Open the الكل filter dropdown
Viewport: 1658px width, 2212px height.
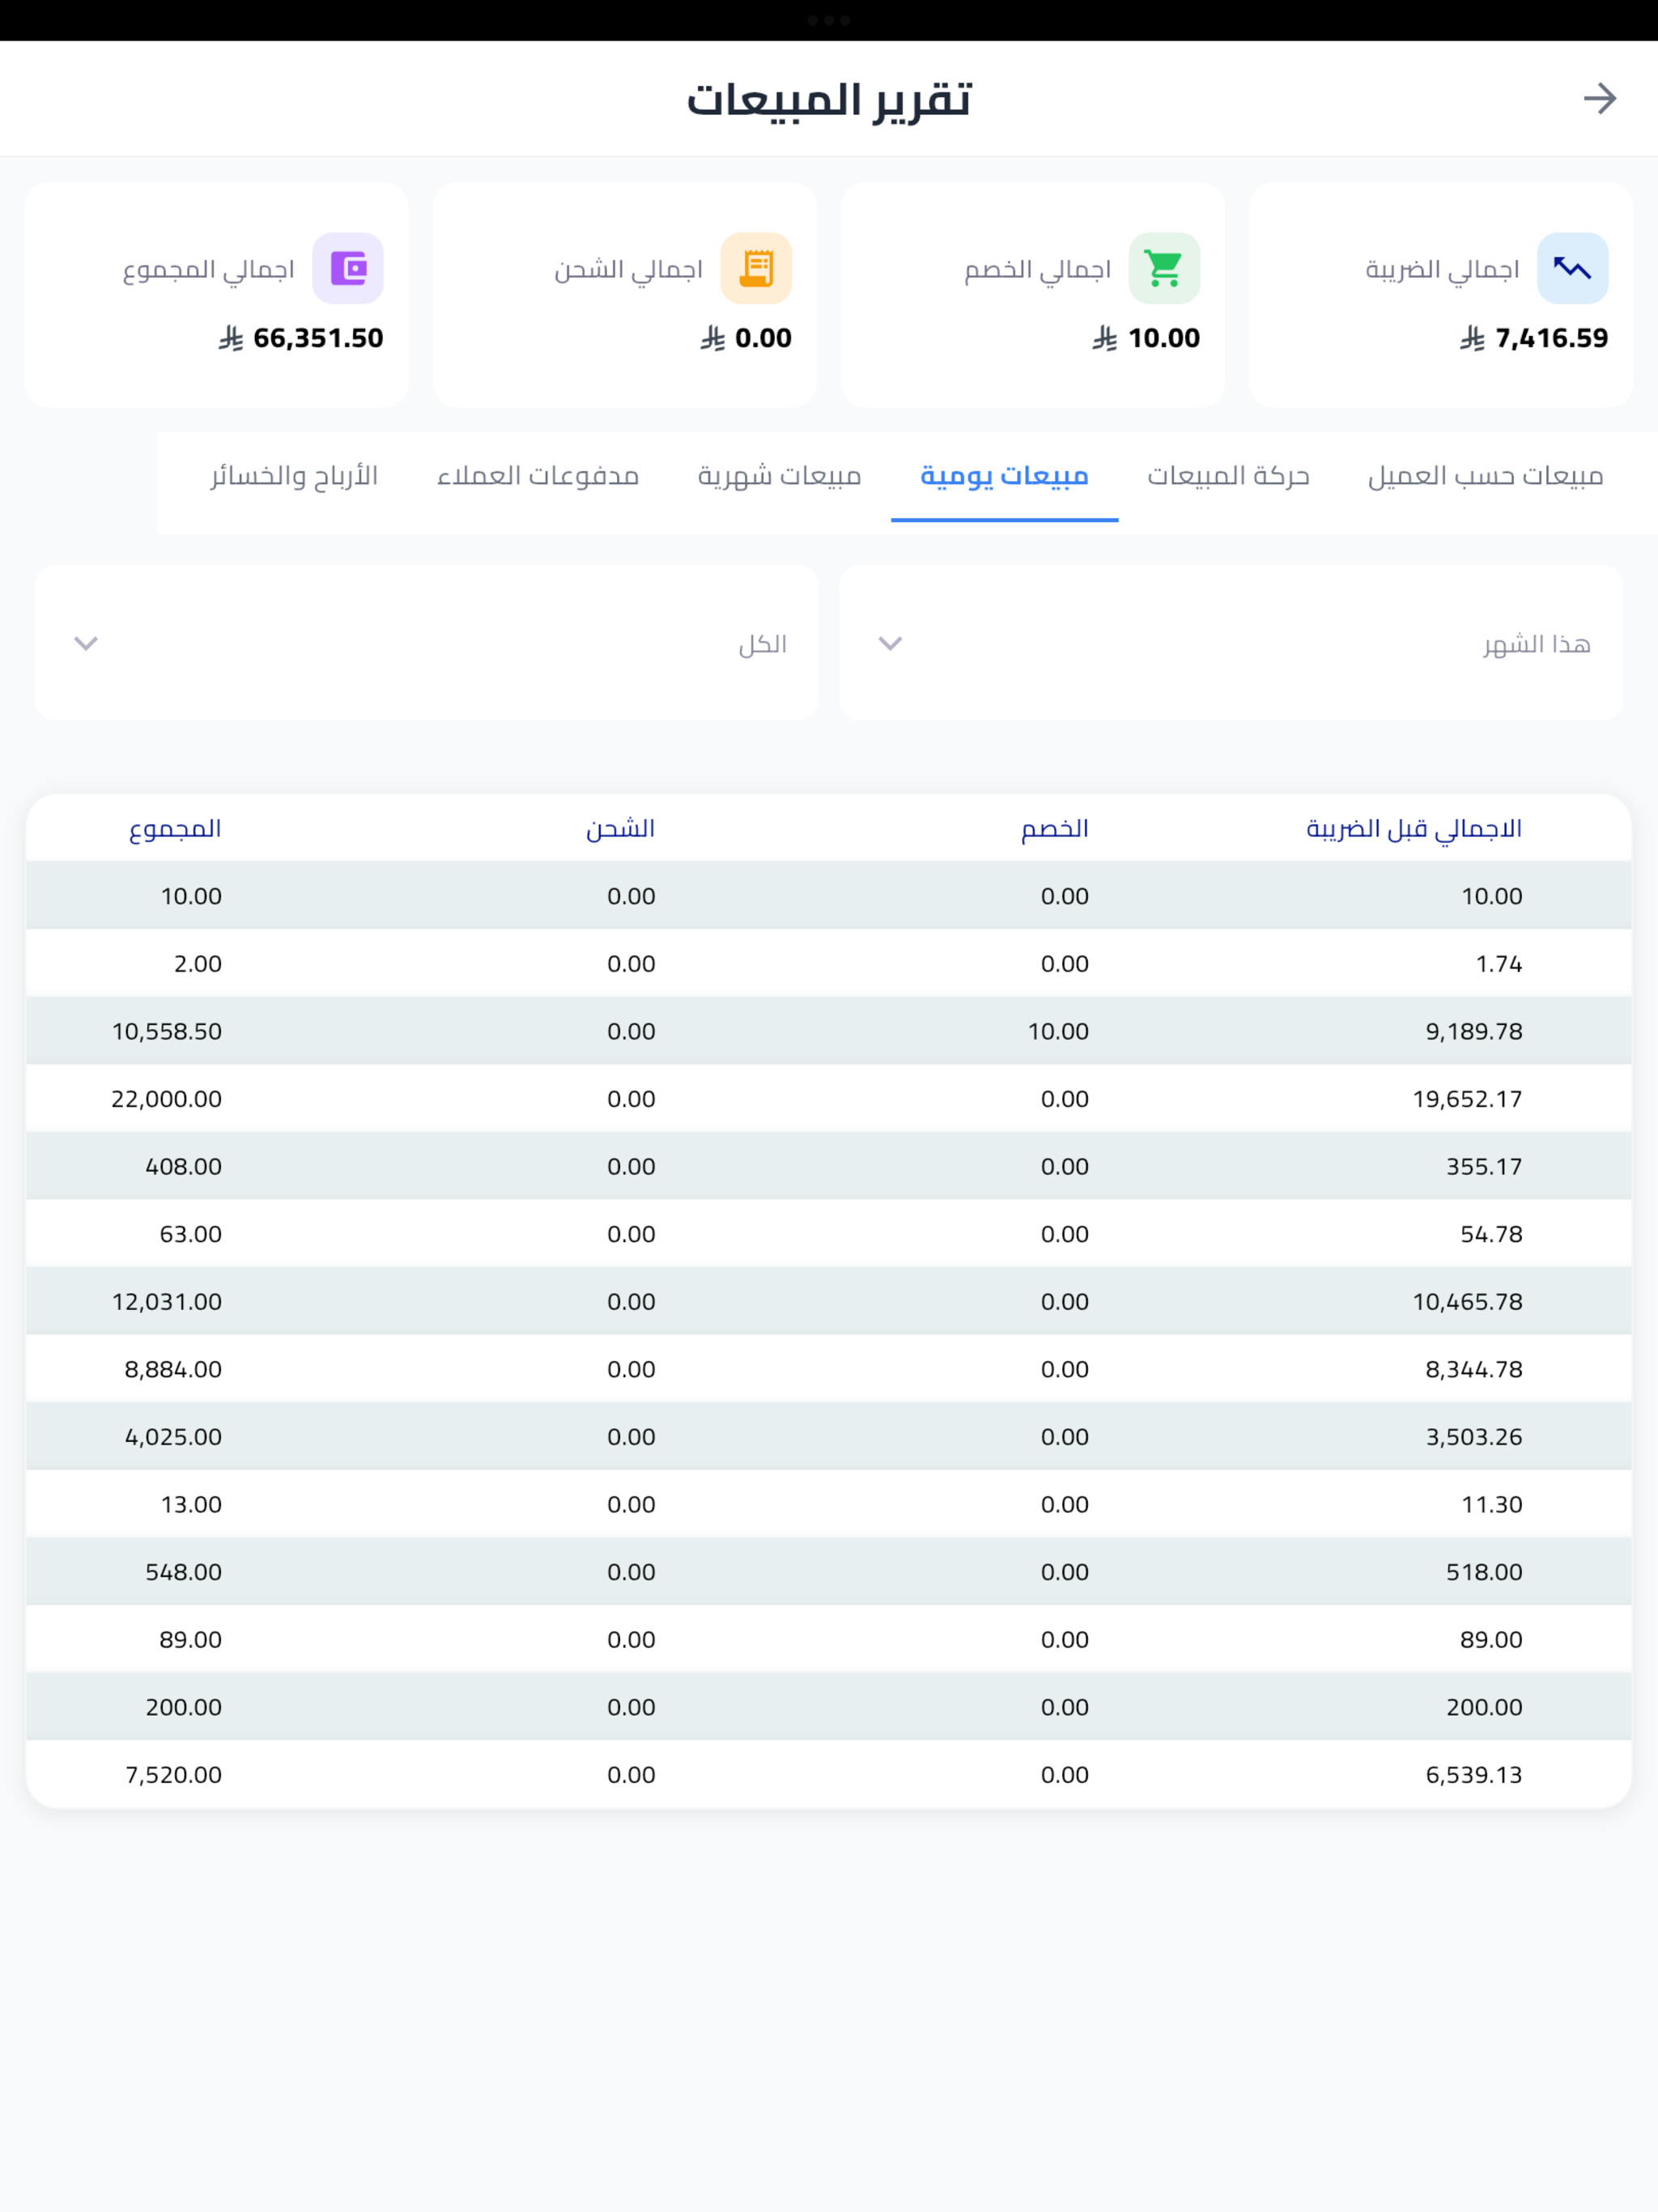click(427, 643)
